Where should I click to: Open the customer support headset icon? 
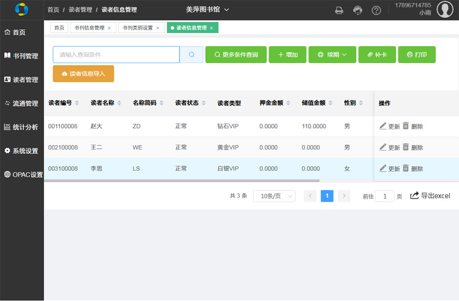click(x=357, y=10)
